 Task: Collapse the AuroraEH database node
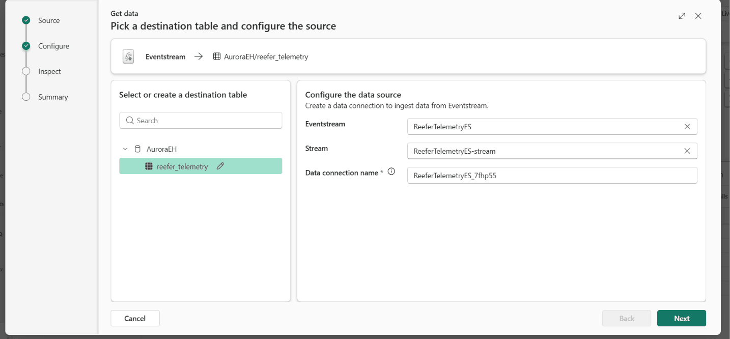tap(125, 149)
